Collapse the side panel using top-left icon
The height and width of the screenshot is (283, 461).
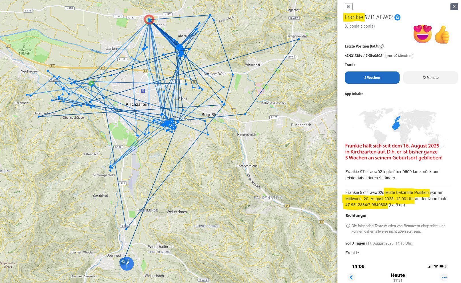(348, 7)
